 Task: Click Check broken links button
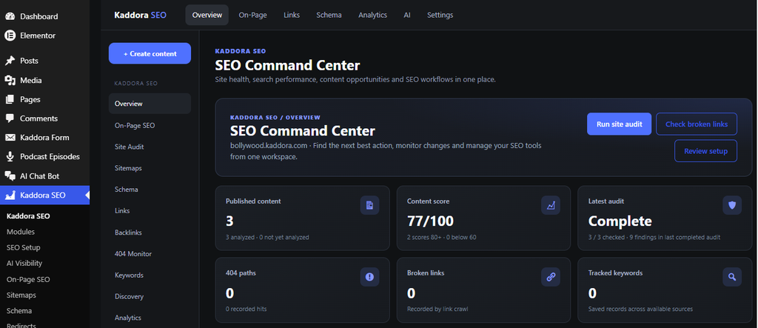tap(696, 124)
